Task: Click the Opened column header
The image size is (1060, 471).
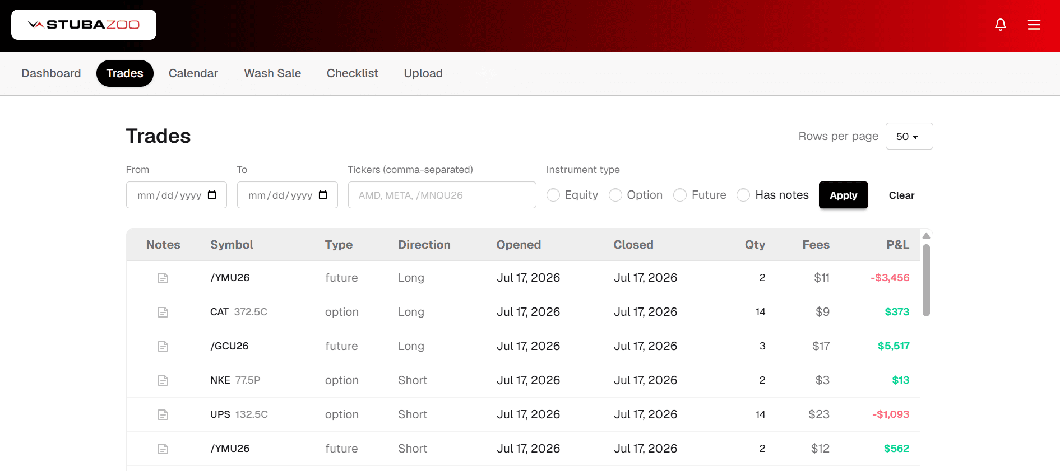Action: pos(519,245)
